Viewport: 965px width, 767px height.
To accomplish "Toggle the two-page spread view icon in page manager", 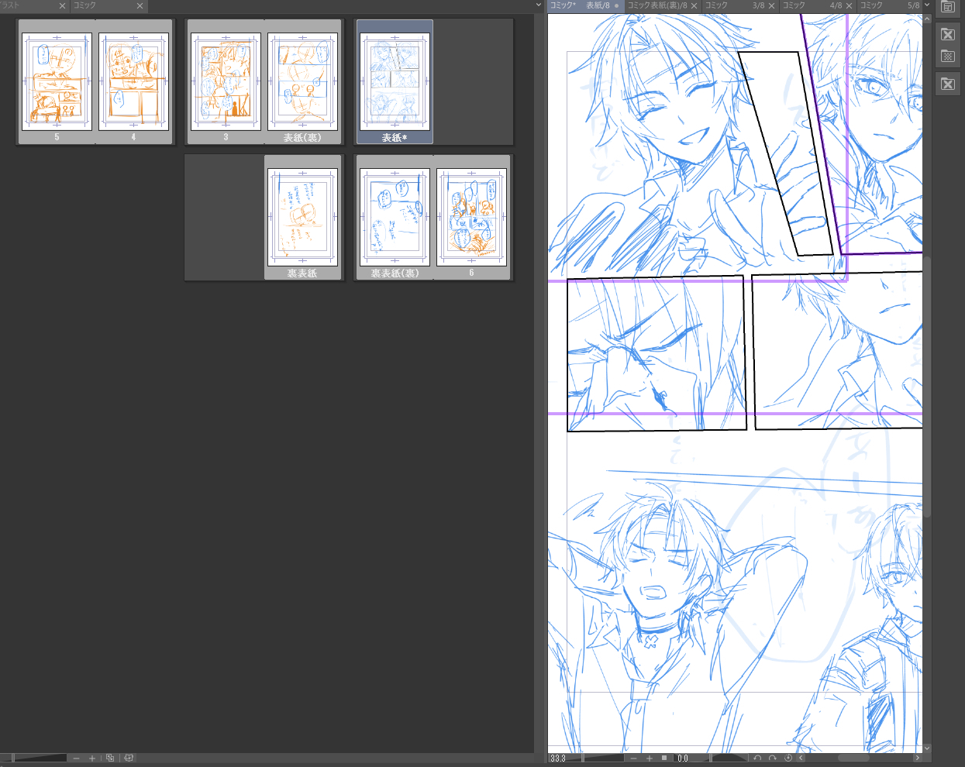I will pyautogui.click(x=129, y=758).
